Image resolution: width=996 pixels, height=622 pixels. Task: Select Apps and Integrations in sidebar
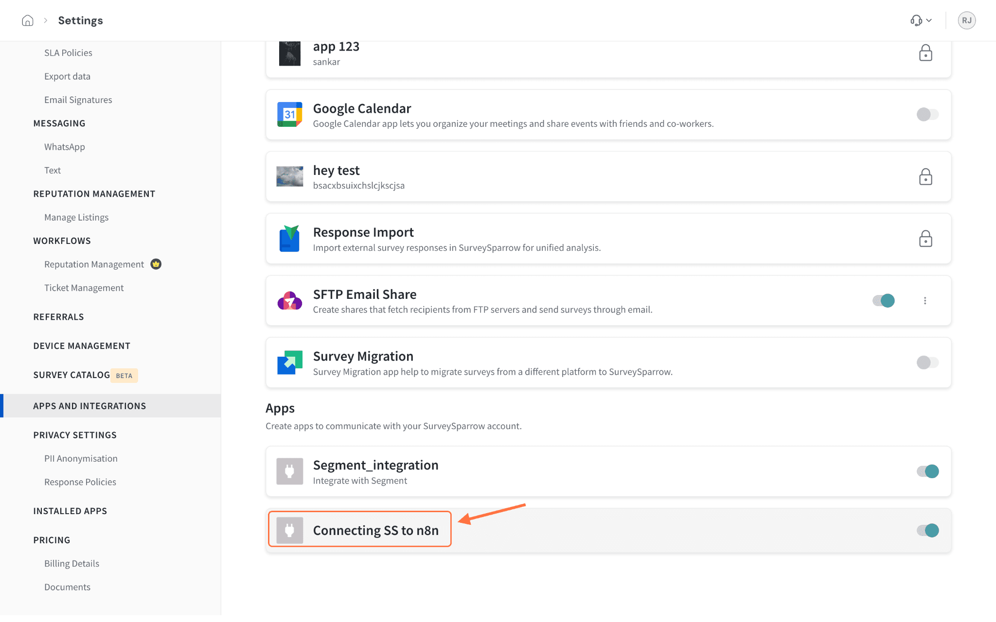110,406
